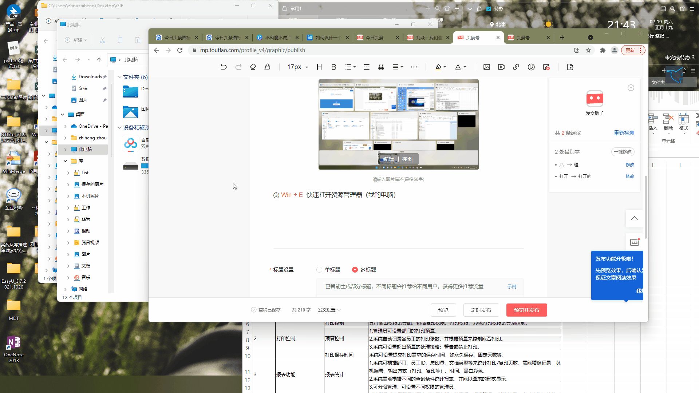Open the text highlight color picker
699x393 pixels.
(x=439, y=67)
